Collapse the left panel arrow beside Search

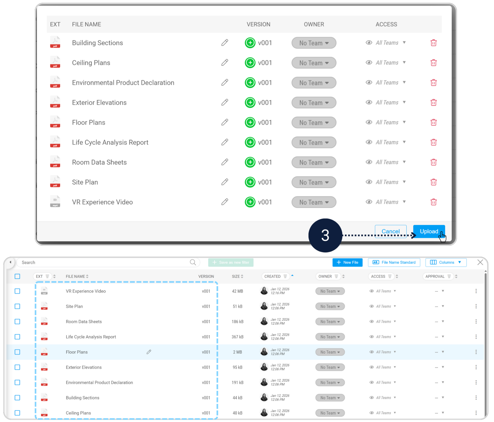point(10,262)
